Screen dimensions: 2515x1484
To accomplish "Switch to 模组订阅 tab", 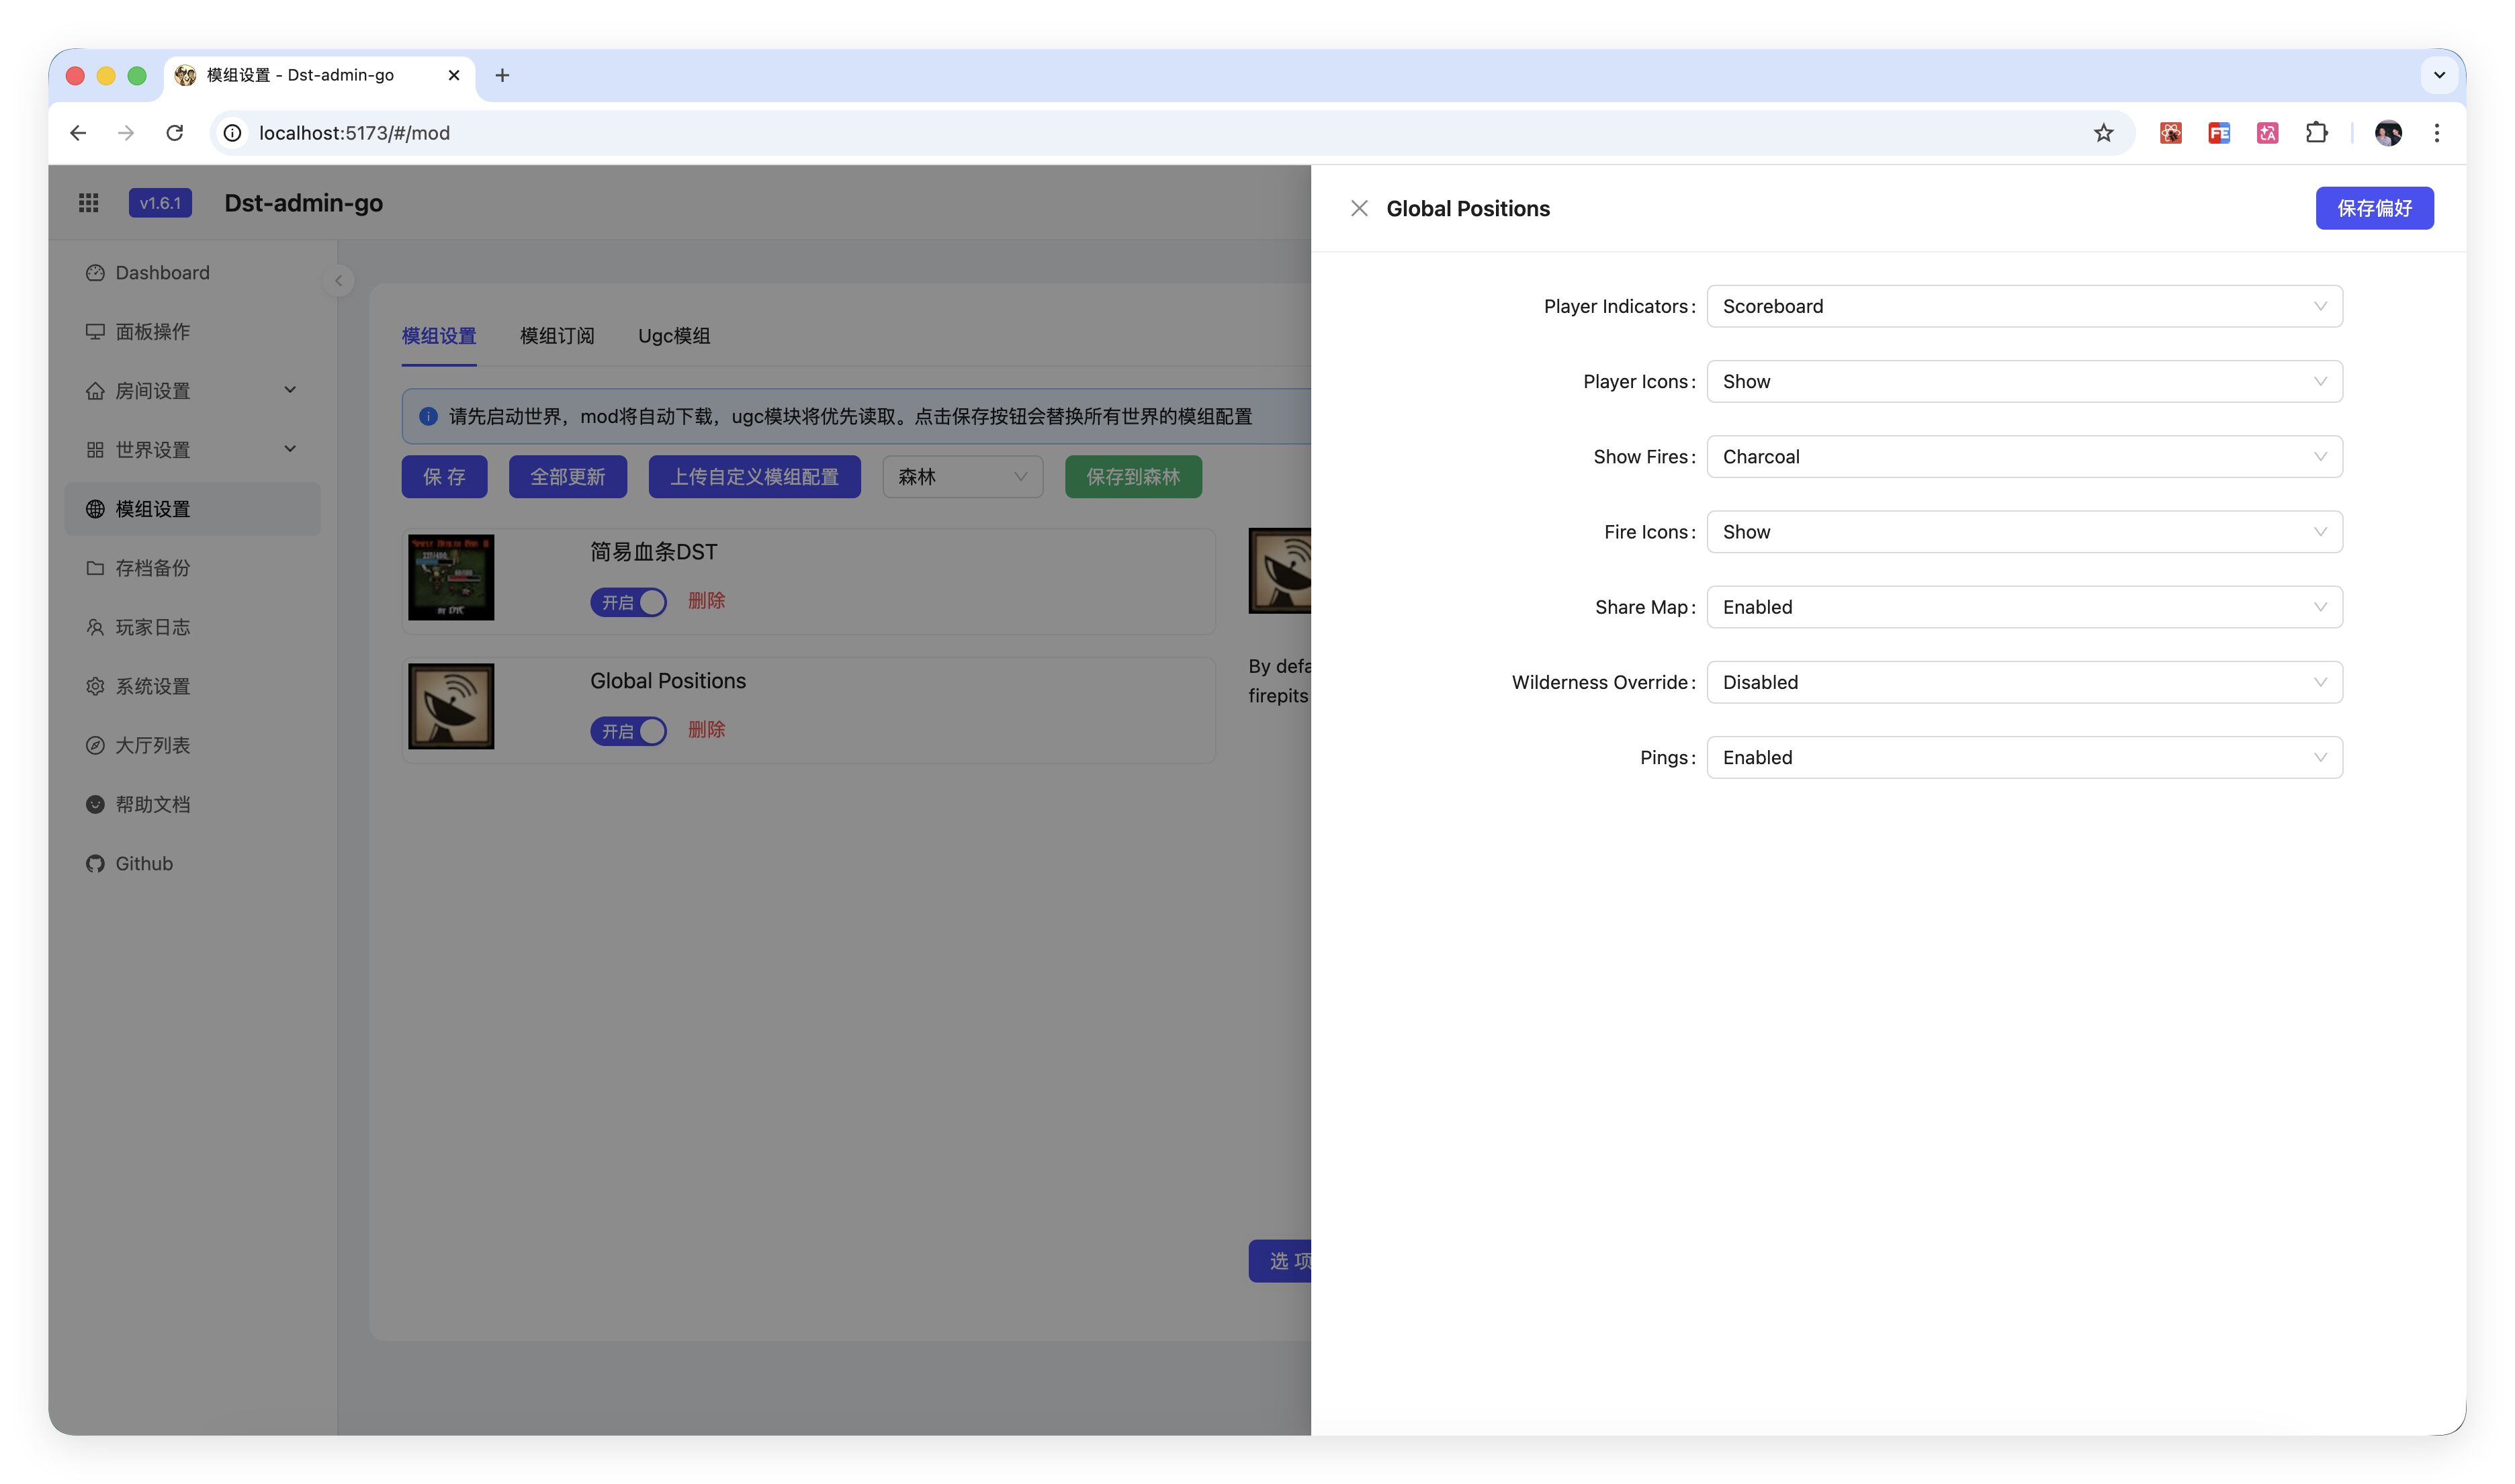I will tap(558, 336).
